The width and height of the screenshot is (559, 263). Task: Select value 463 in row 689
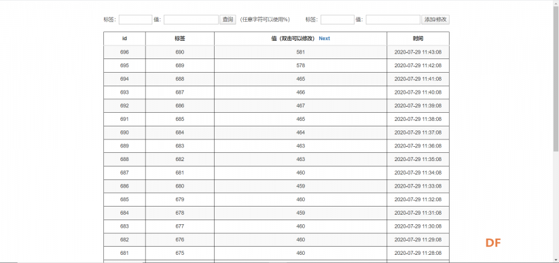click(x=300, y=146)
